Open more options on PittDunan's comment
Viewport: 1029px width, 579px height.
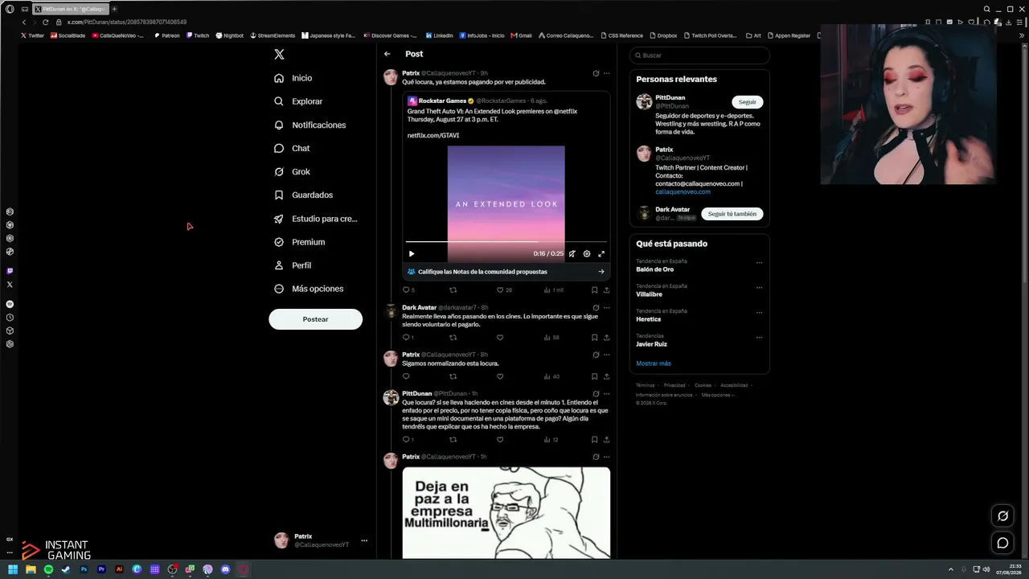606,393
